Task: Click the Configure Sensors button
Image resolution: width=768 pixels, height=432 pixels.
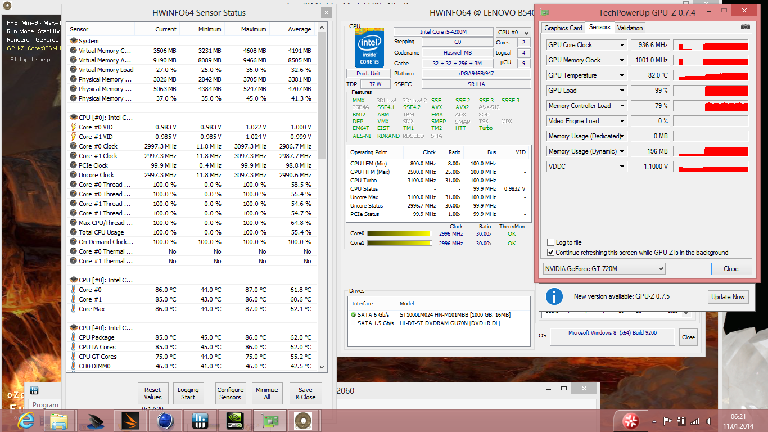Action: coord(231,393)
